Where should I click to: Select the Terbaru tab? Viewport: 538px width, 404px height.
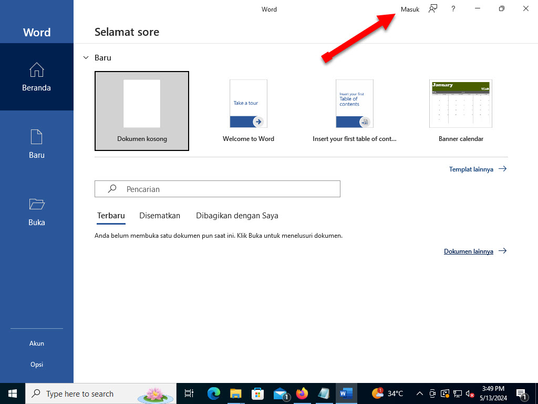click(x=110, y=216)
